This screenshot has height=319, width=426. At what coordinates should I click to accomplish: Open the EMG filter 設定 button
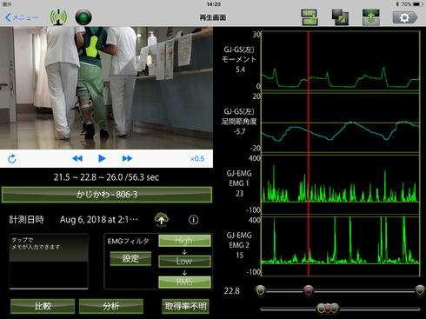[x=130, y=258]
